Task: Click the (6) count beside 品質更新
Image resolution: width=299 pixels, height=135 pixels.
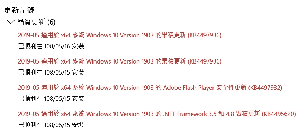Action: [x=51, y=22]
